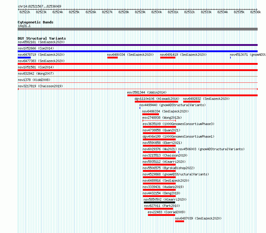Open nsv5590858 (Ebert2021) label
The width and height of the screenshot is (266, 233).
pos(162,143)
